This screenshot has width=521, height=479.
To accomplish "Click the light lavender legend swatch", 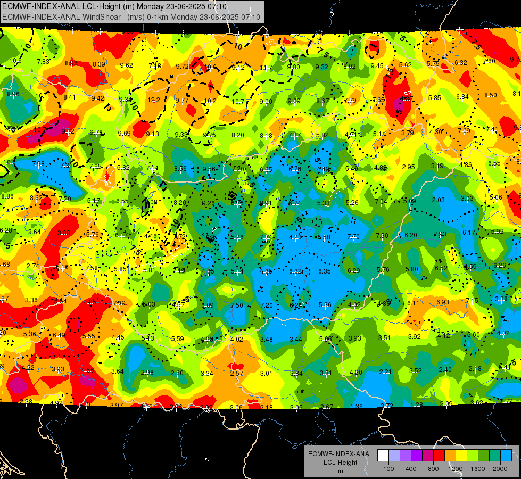I will pyautogui.click(x=394, y=456).
